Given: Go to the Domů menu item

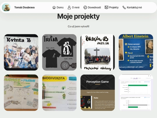Looking at the screenshot, I should [58, 7].
